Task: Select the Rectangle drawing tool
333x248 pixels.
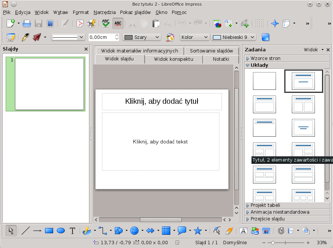Action: [49, 231]
